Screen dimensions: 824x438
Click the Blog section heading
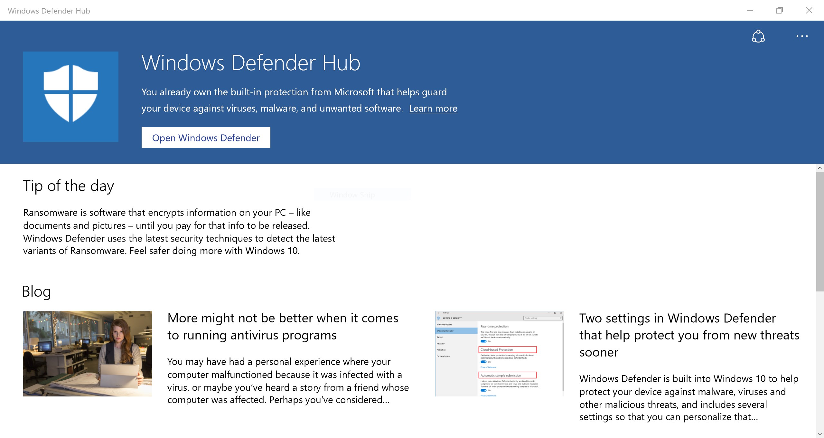(37, 291)
